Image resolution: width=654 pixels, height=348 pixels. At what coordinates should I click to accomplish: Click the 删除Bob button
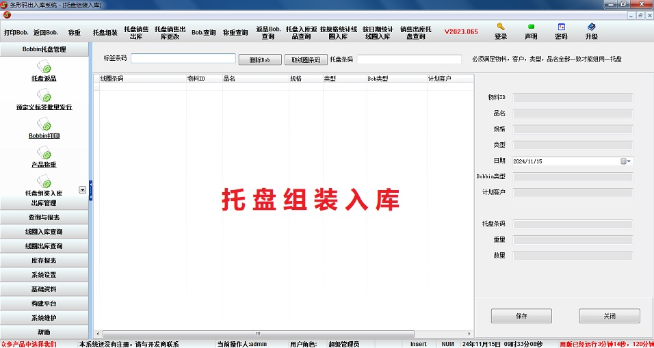260,60
